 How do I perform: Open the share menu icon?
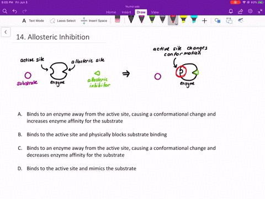[x=240, y=12]
